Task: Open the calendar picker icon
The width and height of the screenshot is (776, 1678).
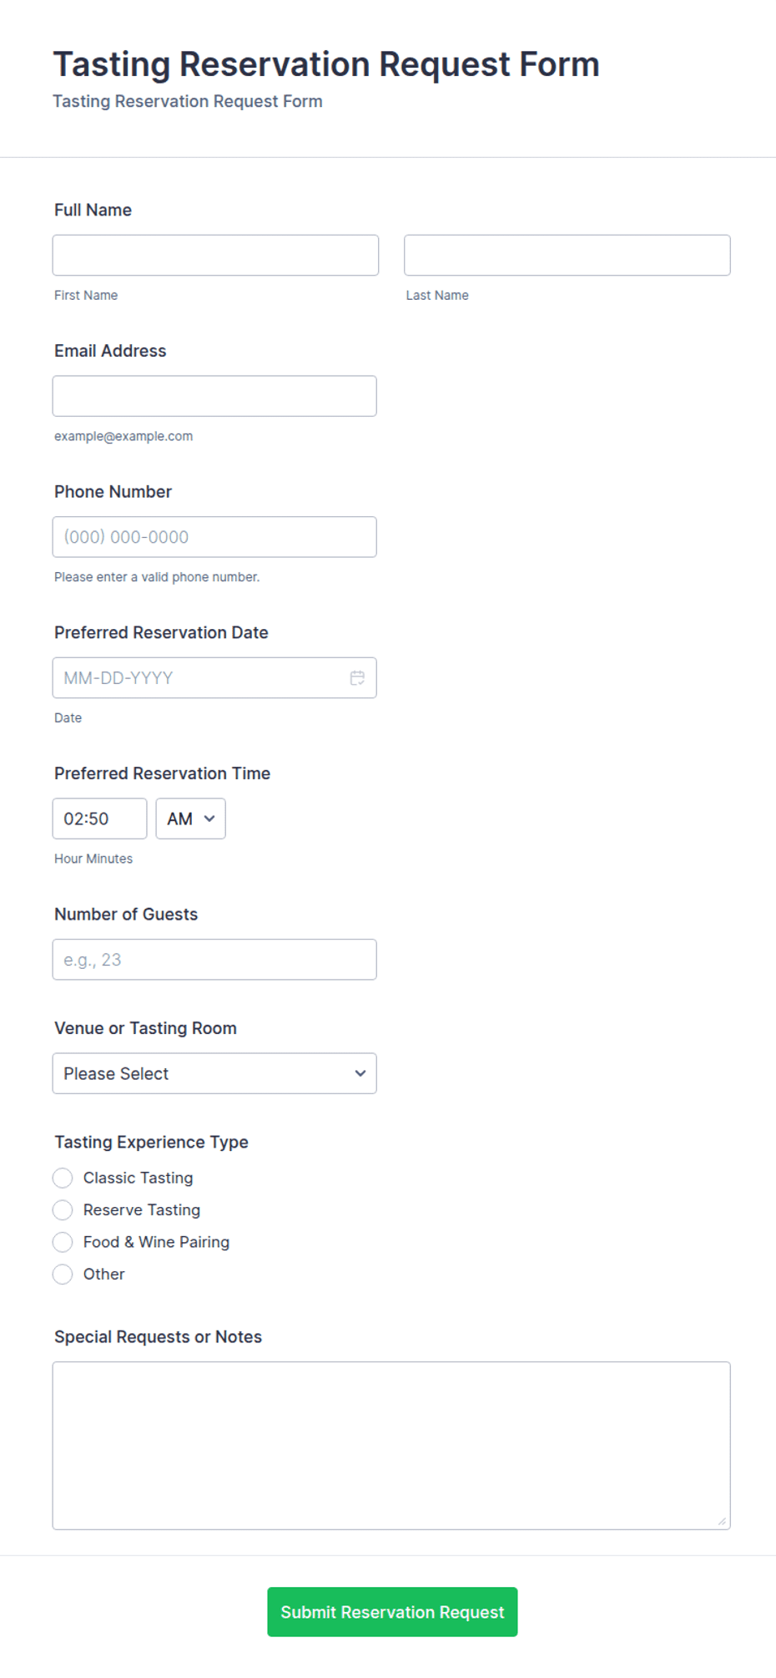Action: [x=357, y=677]
